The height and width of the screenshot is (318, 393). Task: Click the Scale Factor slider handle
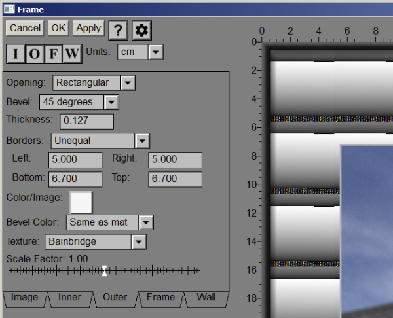pyautogui.click(x=104, y=270)
